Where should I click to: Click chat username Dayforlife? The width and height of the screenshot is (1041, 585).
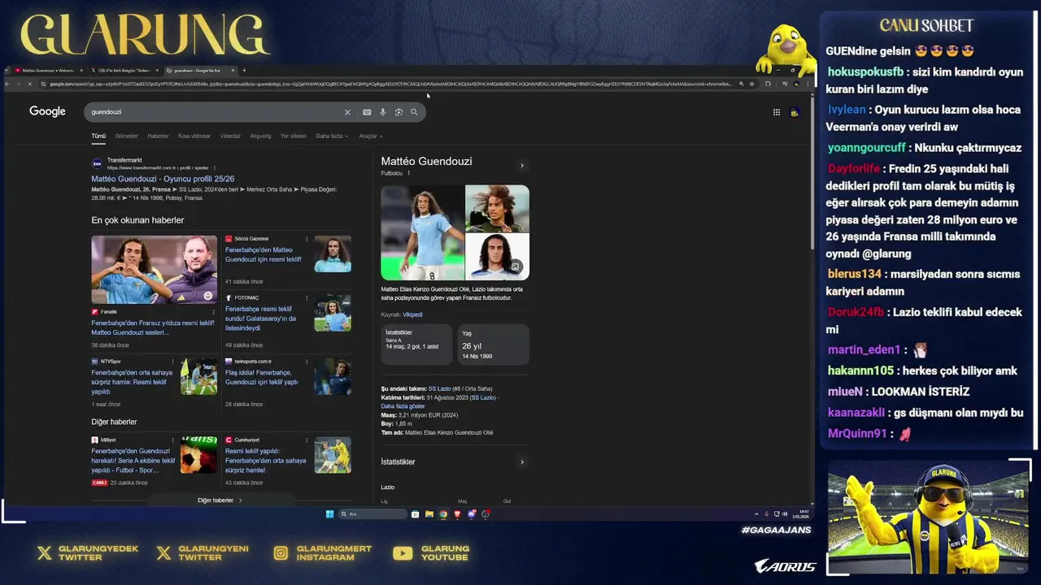tap(854, 169)
